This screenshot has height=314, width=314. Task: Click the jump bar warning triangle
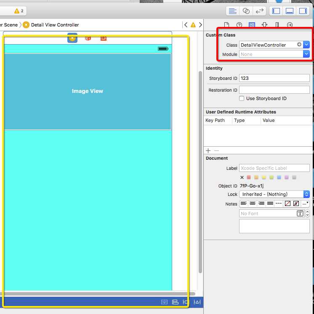click(193, 25)
